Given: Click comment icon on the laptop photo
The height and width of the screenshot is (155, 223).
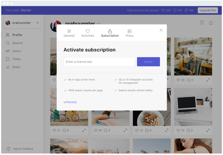Looking at the screenshot, I should [x=188, y=130].
